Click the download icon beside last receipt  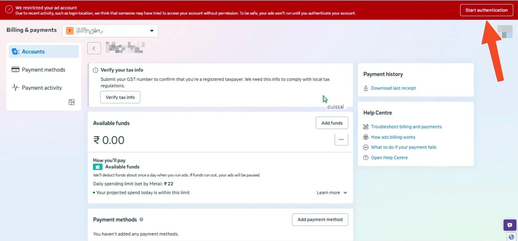366,88
